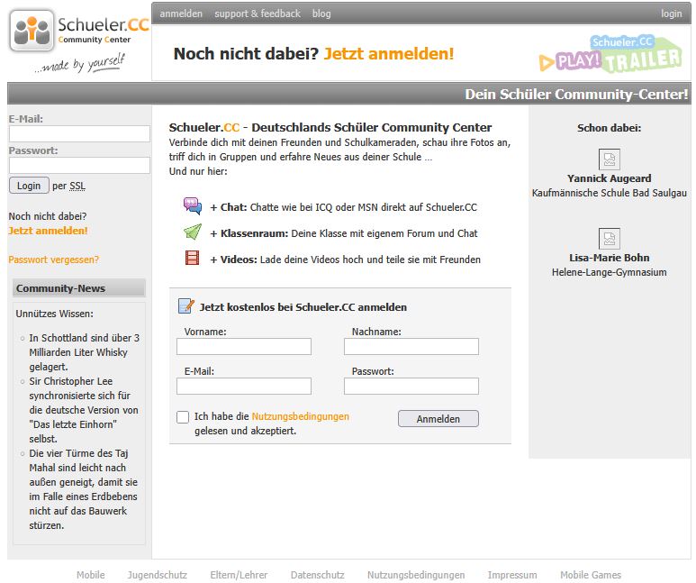Viewport: 696px width, 583px height.
Task: Focus the registration E-Mail field
Action: (244, 386)
